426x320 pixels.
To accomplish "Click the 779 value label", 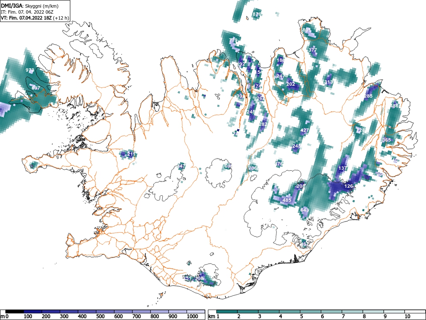I will (233, 40).
